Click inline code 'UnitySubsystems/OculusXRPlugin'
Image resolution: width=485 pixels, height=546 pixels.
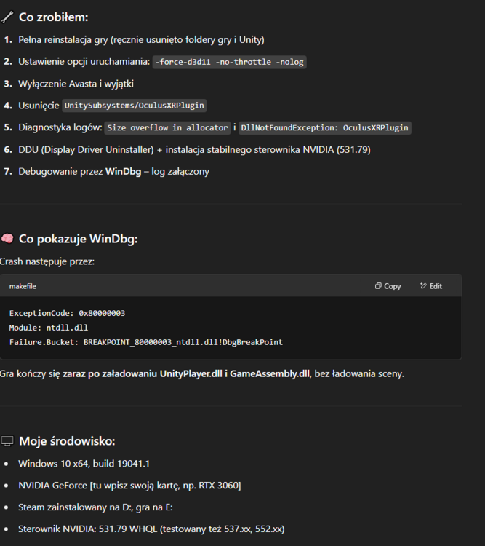[x=135, y=106]
